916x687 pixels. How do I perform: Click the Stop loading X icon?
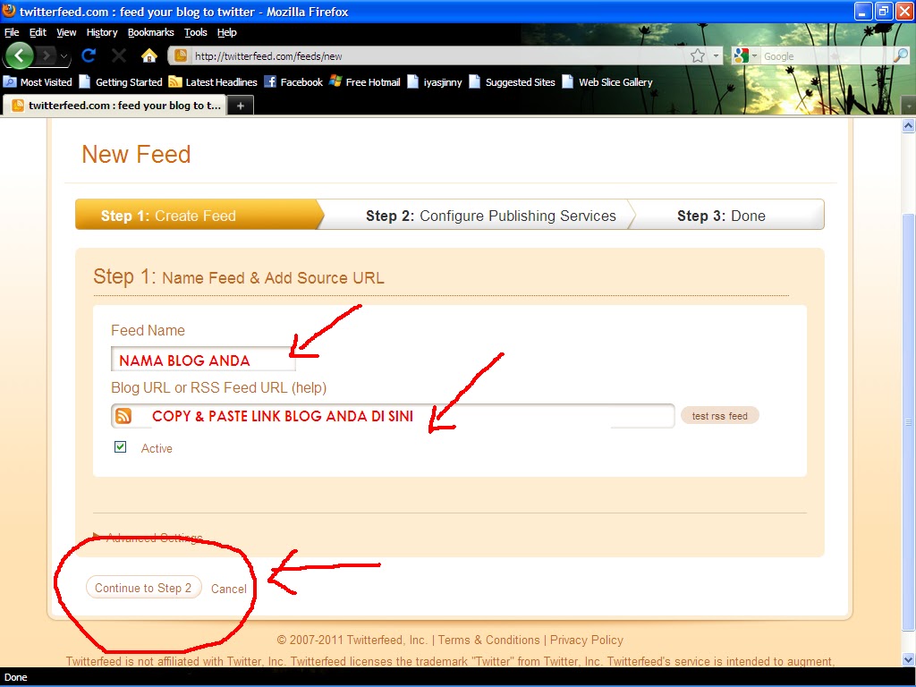119,56
